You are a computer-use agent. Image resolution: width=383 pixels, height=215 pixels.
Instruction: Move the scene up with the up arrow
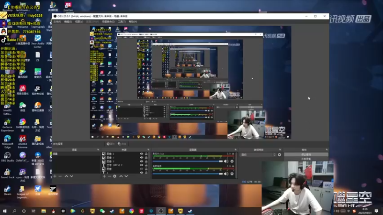coord(66,176)
